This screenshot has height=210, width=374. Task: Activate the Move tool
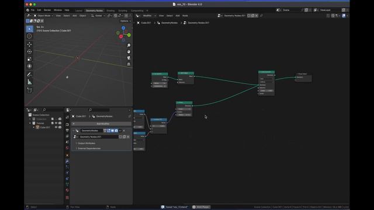(30, 44)
